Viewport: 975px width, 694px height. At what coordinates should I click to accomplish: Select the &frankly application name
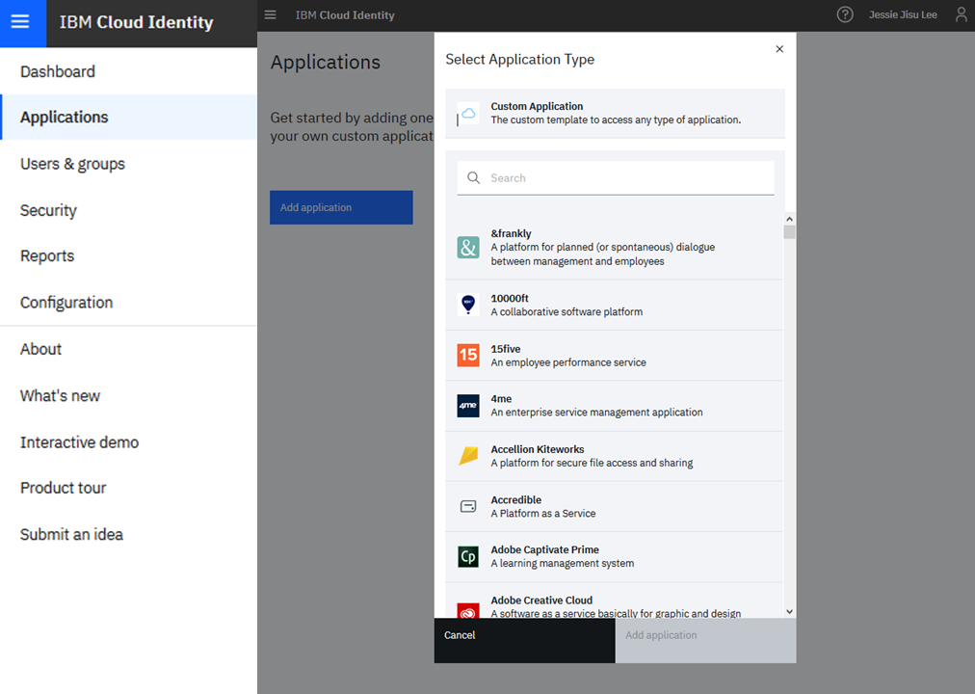tap(512, 234)
